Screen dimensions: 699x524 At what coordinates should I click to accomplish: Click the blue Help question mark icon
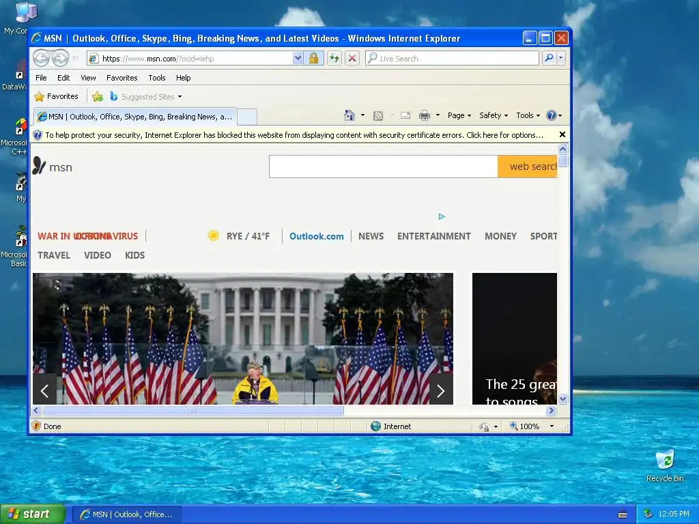[x=552, y=115]
